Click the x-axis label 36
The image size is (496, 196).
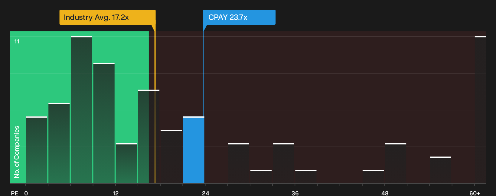tap(295, 193)
